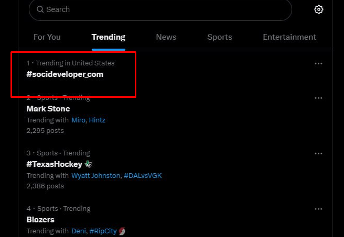Open the Sports tab
The width and height of the screenshot is (344, 237).
(220, 37)
